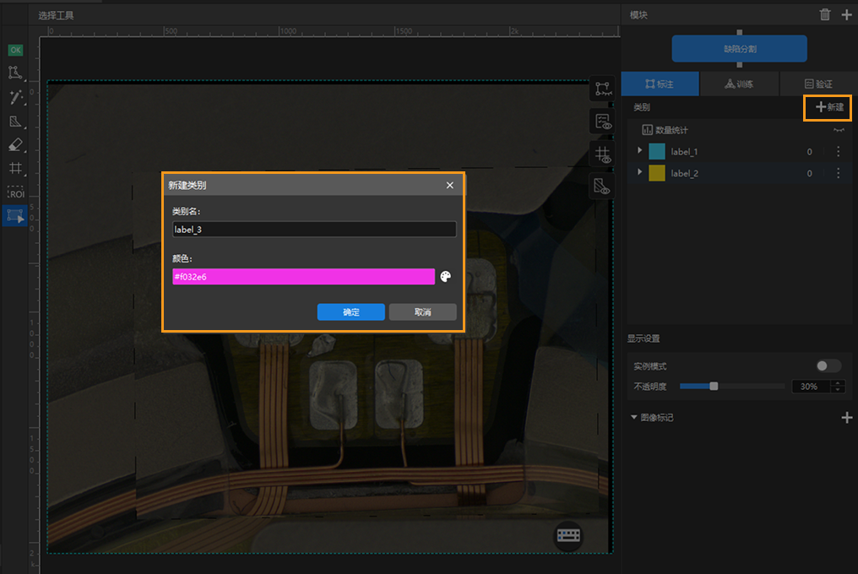Switch to the 验证 tab

click(x=818, y=84)
